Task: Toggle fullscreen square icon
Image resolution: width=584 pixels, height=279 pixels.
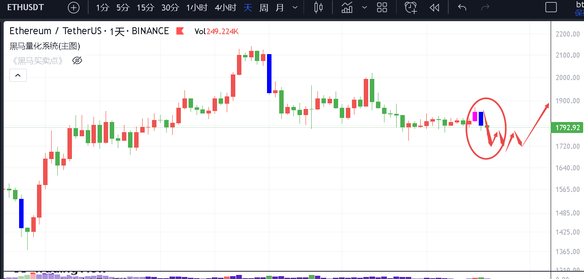Action: (551, 7)
